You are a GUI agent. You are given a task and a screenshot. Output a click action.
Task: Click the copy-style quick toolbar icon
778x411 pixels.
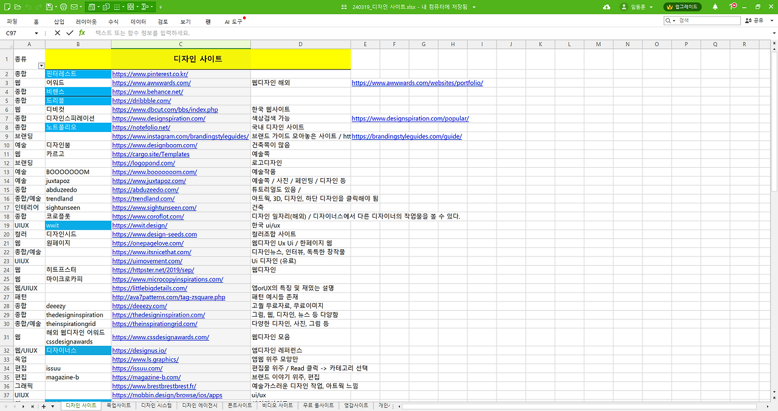coord(106,7)
